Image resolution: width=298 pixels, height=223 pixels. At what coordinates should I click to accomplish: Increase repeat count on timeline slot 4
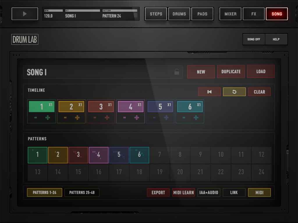pos(136,118)
